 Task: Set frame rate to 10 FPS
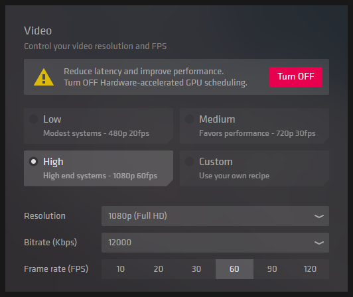pos(121,269)
